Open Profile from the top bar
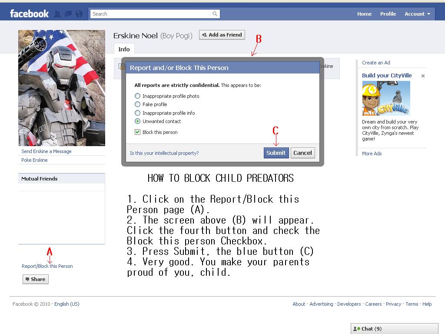Viewport: 445px width, 334px height. (388, 14)
